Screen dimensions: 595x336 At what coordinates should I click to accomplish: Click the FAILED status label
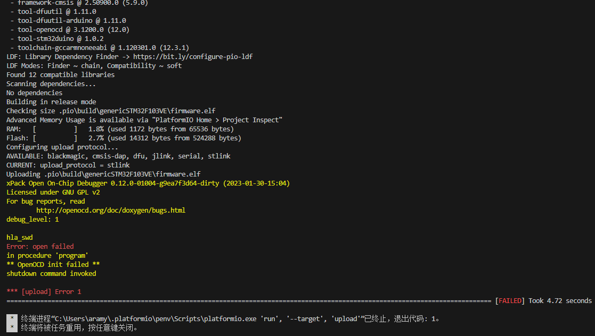510,301
